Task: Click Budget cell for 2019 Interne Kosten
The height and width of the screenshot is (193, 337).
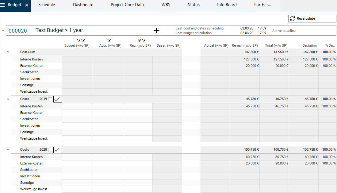Action: [x=76, y=106]
